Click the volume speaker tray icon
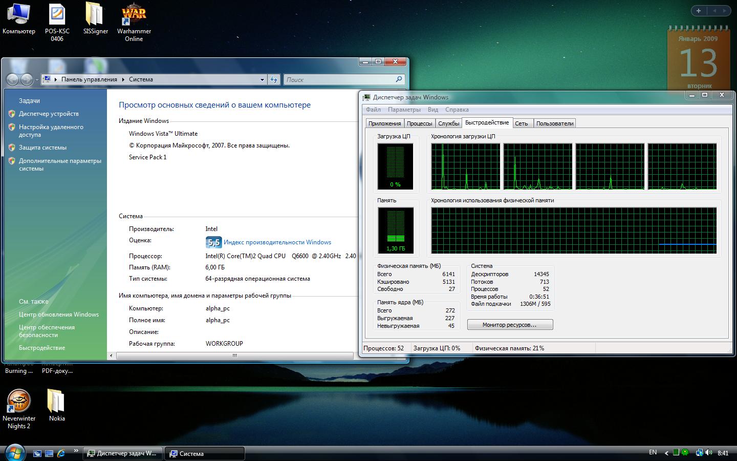The width and height of the screenshot is (737, 461). coord(709,453)
